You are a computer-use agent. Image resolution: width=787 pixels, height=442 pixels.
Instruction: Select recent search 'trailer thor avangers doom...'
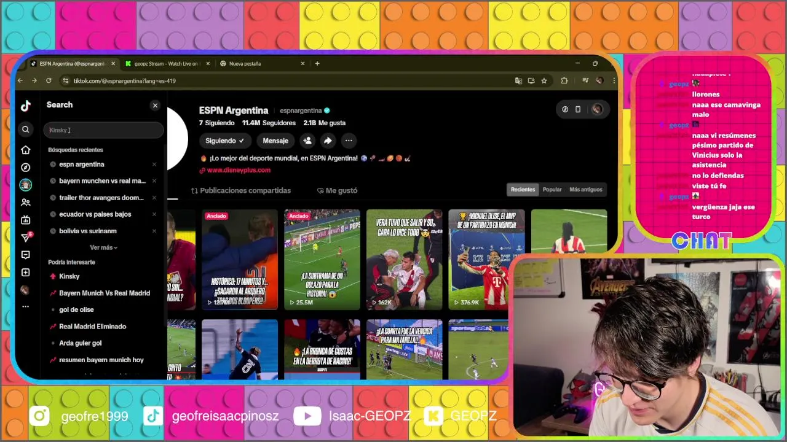(x=101, y=198)
